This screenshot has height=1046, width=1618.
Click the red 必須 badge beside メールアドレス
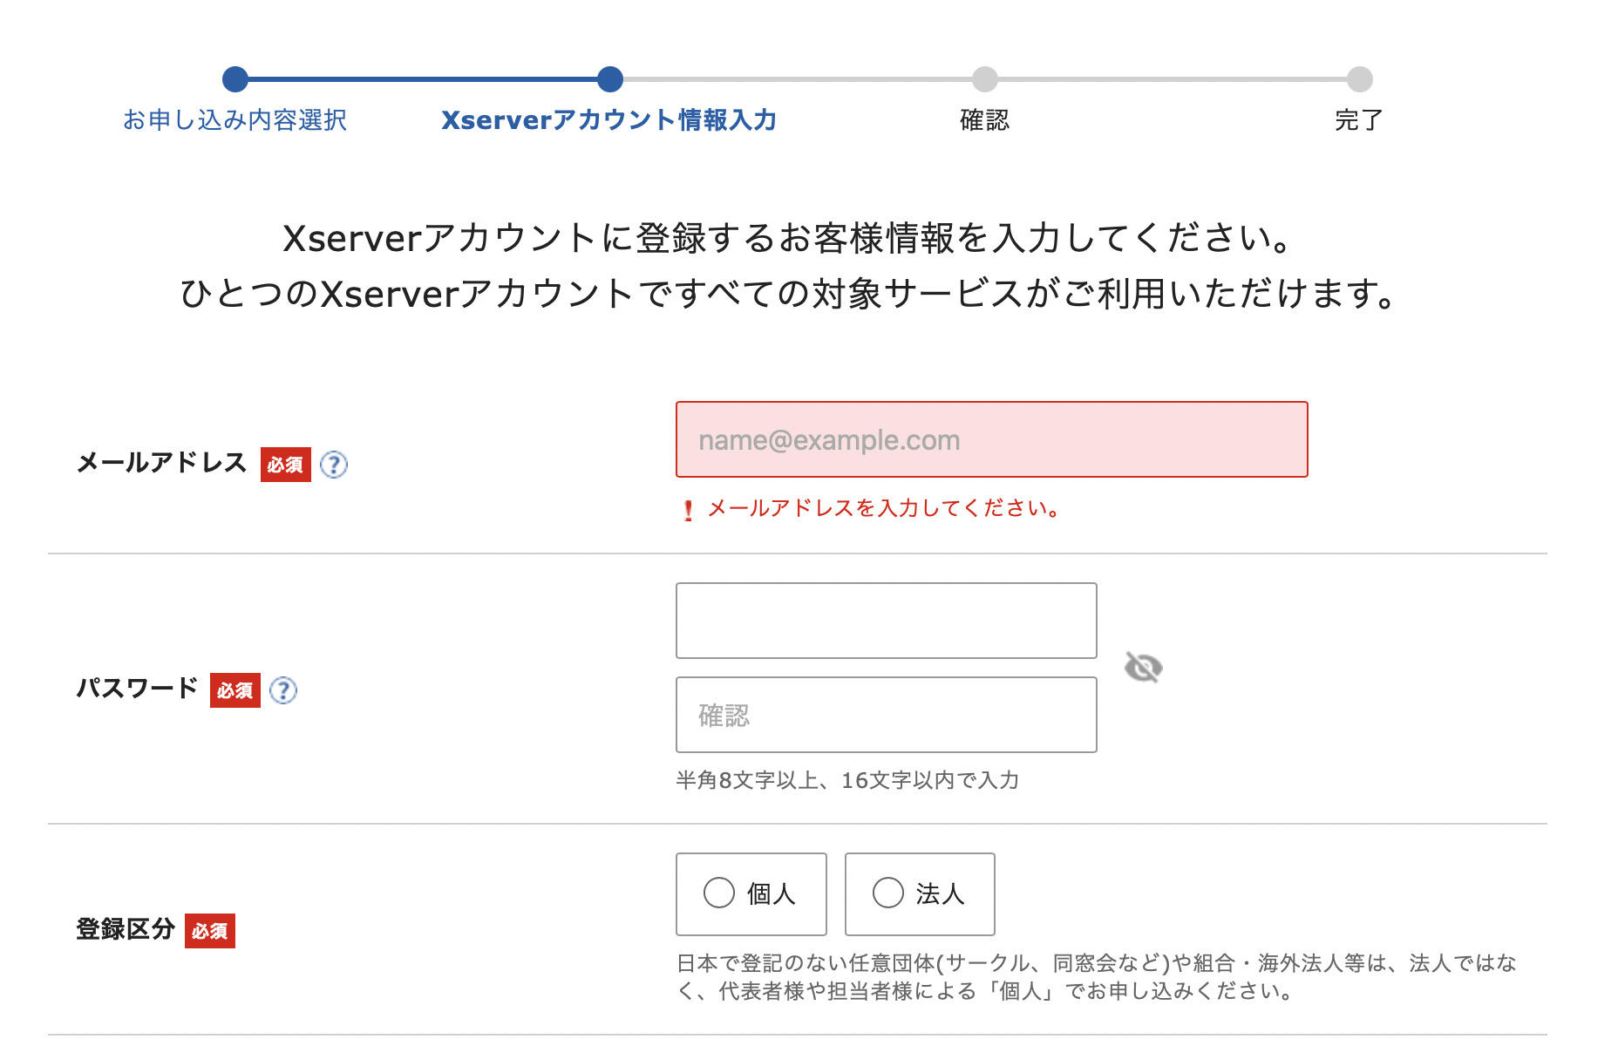286,465
